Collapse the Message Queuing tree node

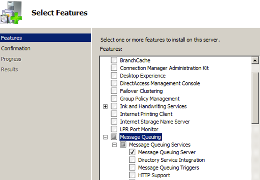coord(105,137)
